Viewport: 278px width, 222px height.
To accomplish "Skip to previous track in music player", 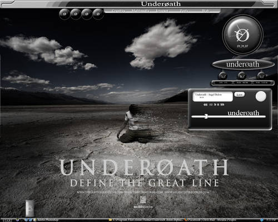I will point(205,104).
